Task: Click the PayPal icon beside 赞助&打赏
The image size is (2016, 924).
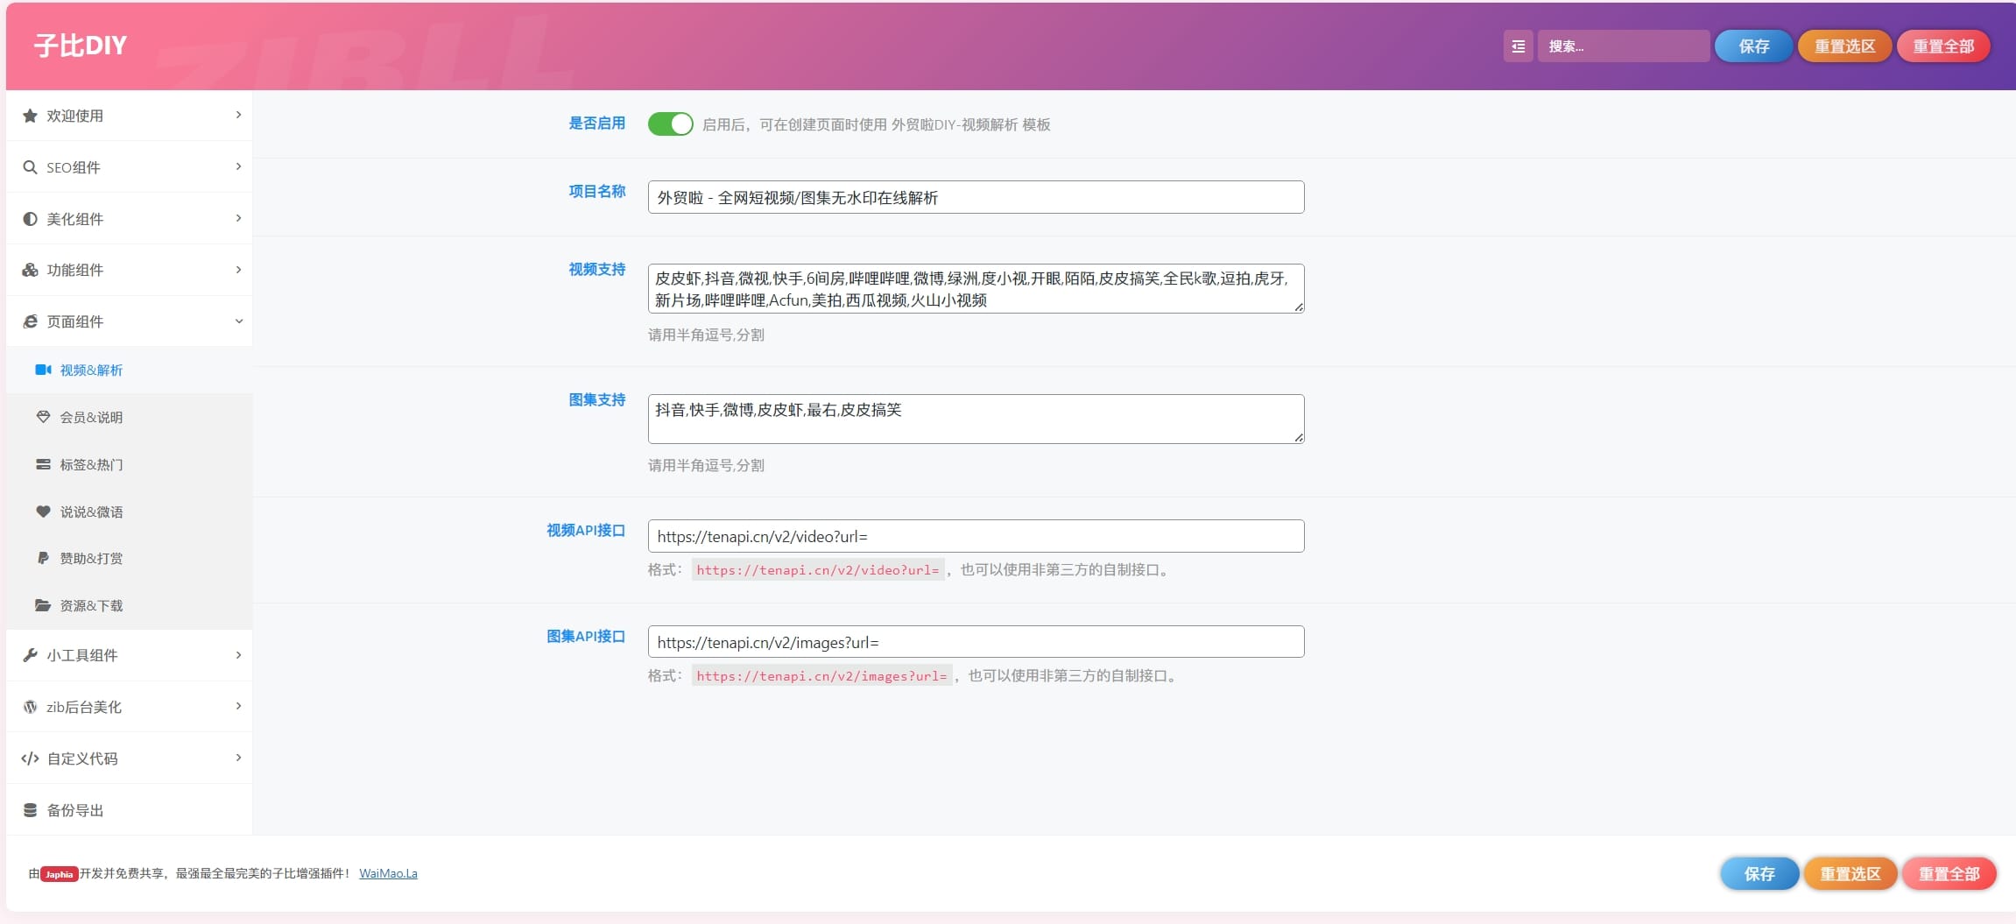Action: pos(43,558)
